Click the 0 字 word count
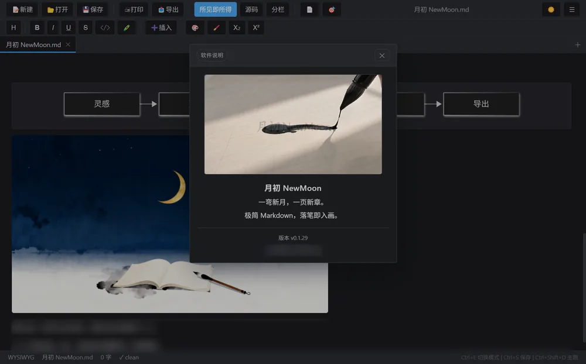 click(x=105, y=358)
